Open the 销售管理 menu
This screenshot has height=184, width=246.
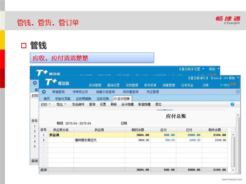pyautogui.click(x=169, y=85)
